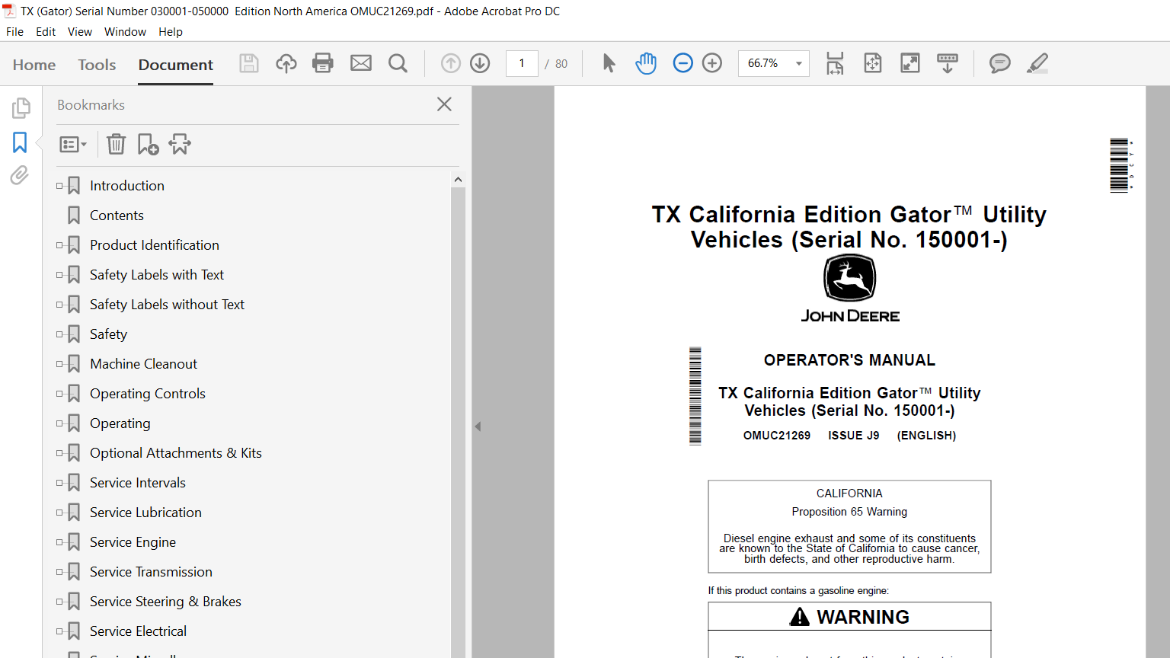Open the Window menu
The height and width of the screenshot is (658, 1170).
click(x=125, y=32)
